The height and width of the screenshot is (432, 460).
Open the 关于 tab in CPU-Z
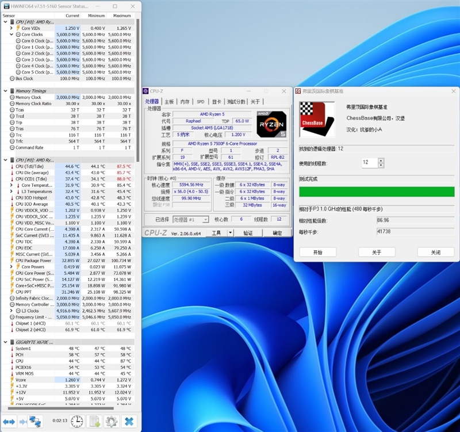tap(255, 102)
